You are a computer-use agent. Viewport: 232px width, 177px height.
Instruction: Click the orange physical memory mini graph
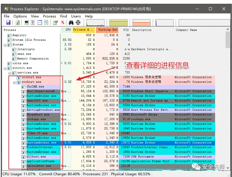coord(142,23)
